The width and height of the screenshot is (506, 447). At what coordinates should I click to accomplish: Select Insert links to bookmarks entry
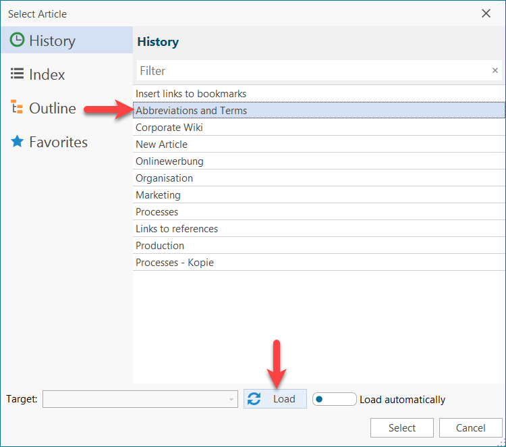(x=191, y=94)
